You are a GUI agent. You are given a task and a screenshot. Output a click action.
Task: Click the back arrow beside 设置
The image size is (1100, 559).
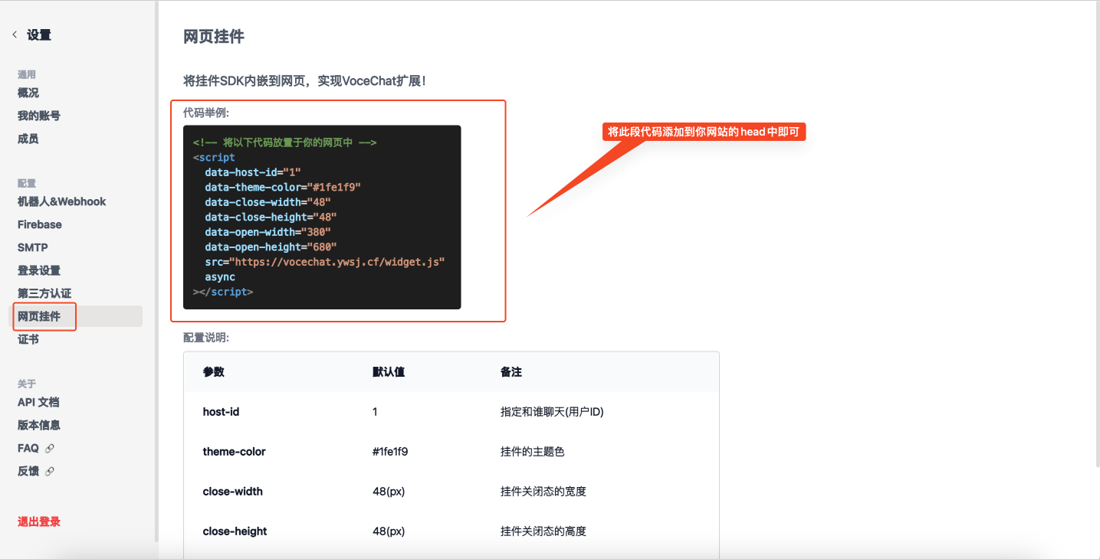[x=15, y=35]
